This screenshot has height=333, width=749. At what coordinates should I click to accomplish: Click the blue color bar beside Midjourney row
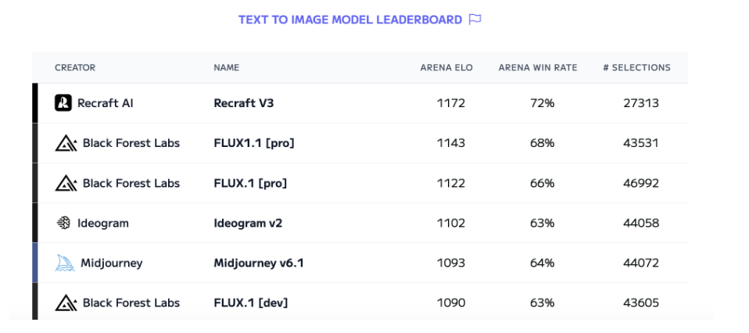35,263
